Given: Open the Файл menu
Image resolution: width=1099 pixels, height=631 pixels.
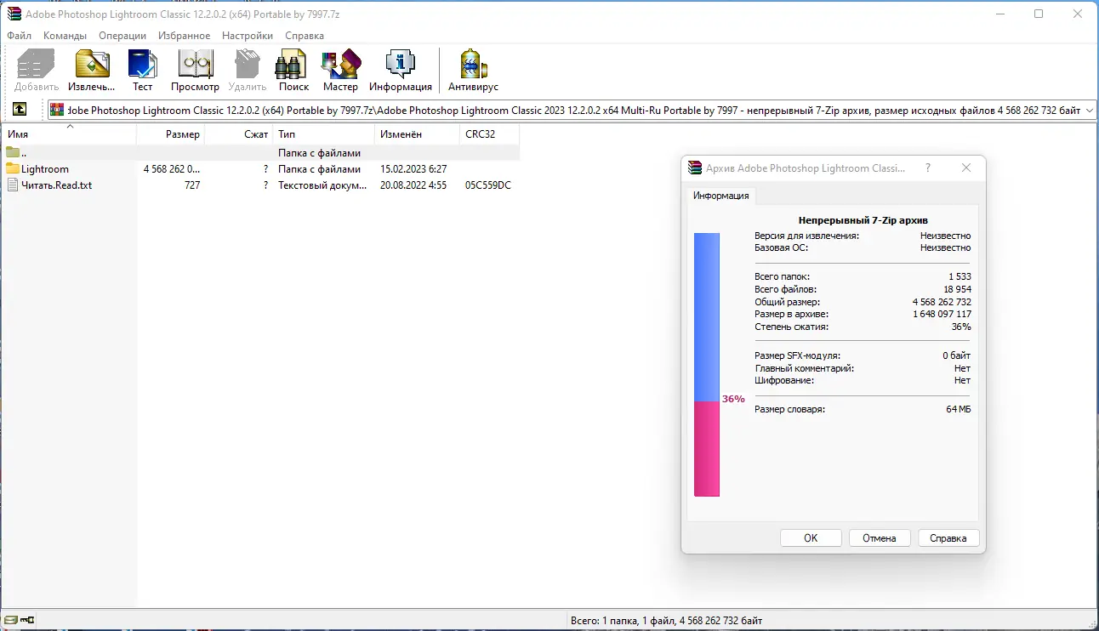Looking at the screenshot, I should coord(20,36).
